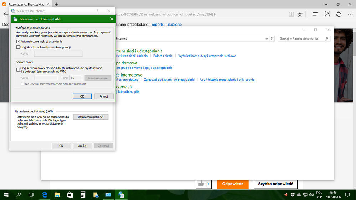Open Edge more options ellipsis menu
Screen dimensions: 356x200
click(x=350, y=14)
